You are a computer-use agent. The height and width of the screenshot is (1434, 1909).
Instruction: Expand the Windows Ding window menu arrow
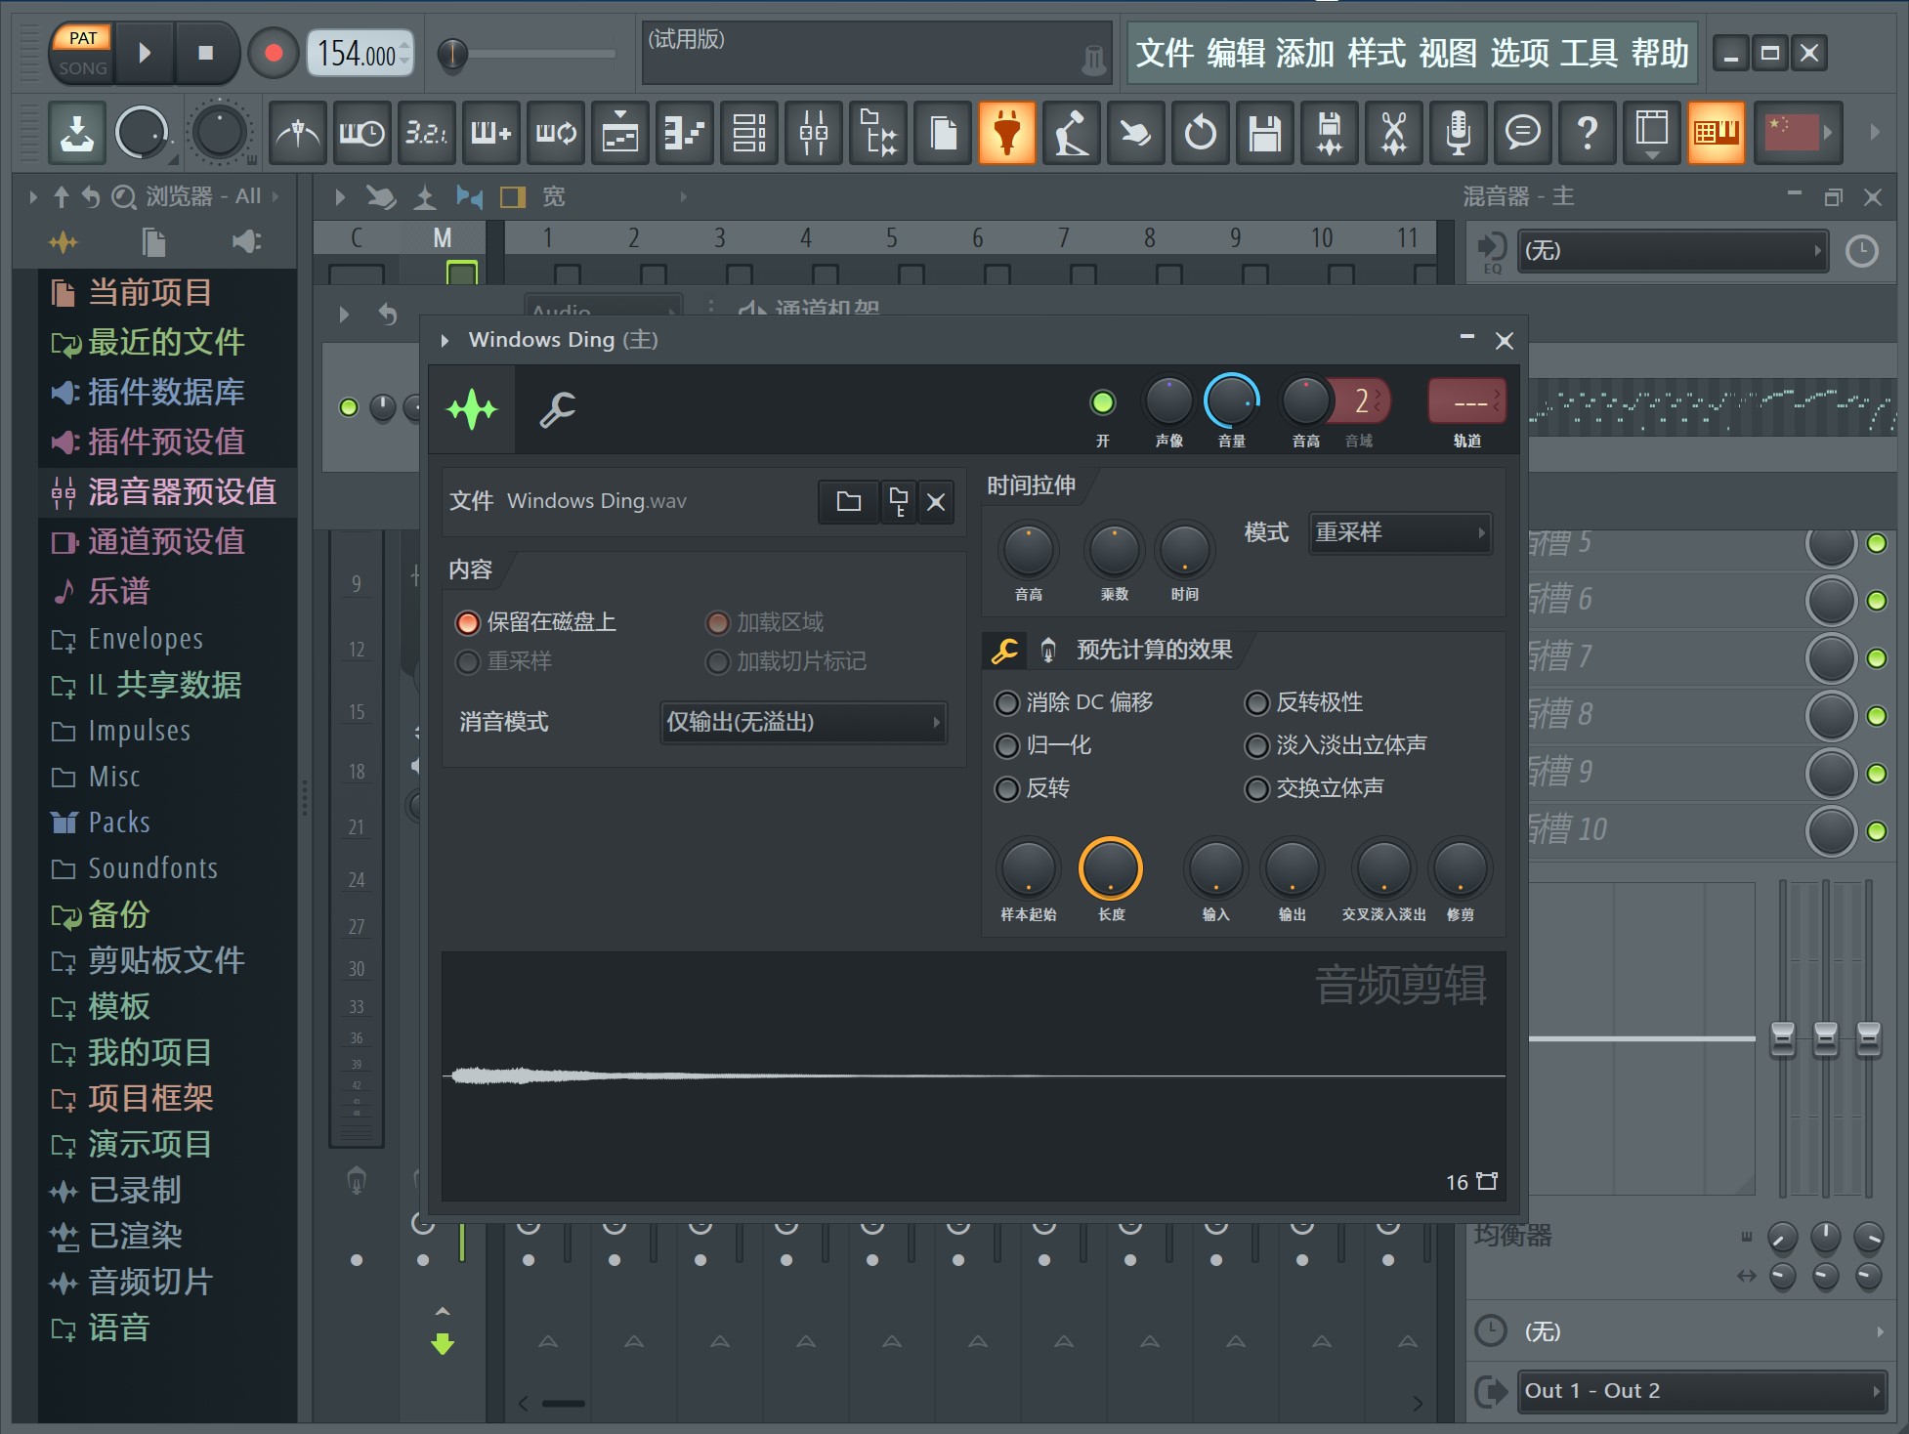(445, 340)
